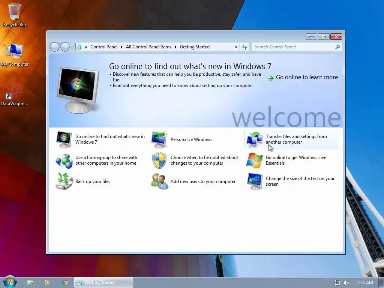384x288 pixels.
Task: Click the Add new users people icon
Action: pos(159,181)
